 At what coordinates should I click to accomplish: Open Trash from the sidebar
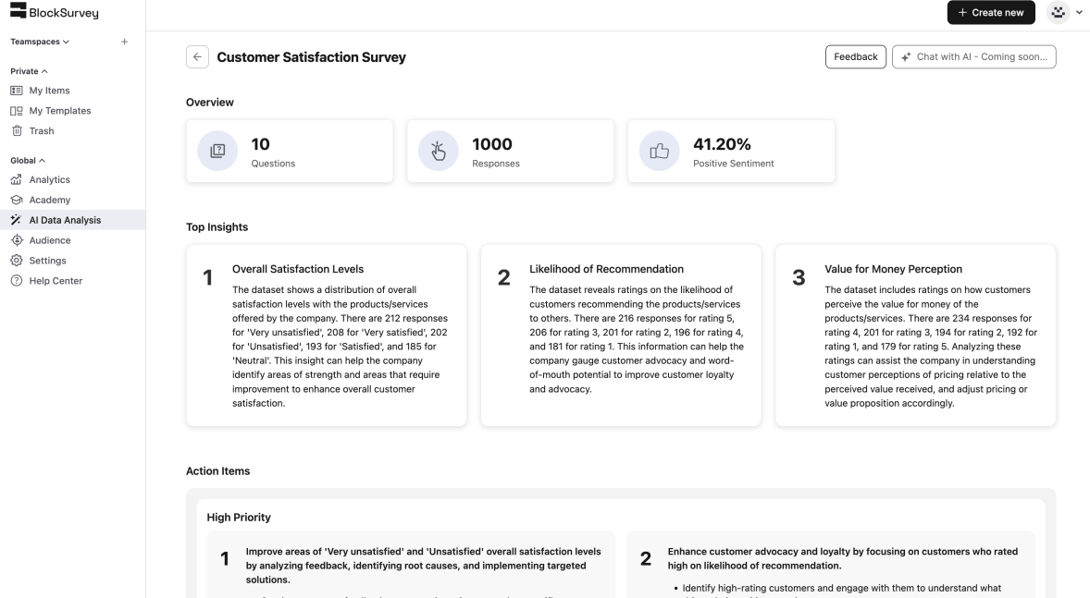point(41,131)
